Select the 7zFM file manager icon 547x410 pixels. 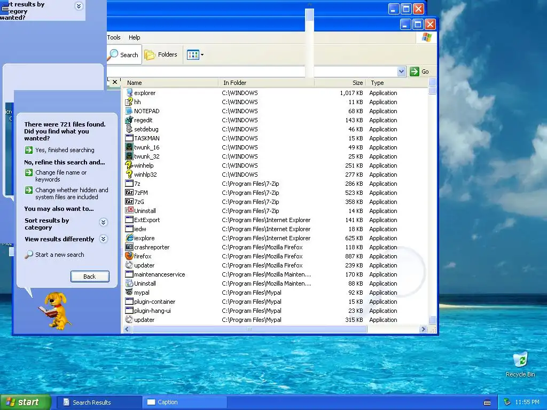pos(129,192)
